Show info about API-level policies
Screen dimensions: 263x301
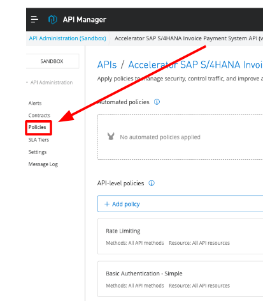pos(152,183)
